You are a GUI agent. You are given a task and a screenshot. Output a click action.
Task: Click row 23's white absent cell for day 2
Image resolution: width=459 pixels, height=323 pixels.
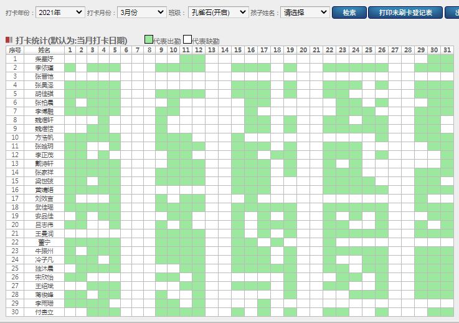click(x=81, y=251)
